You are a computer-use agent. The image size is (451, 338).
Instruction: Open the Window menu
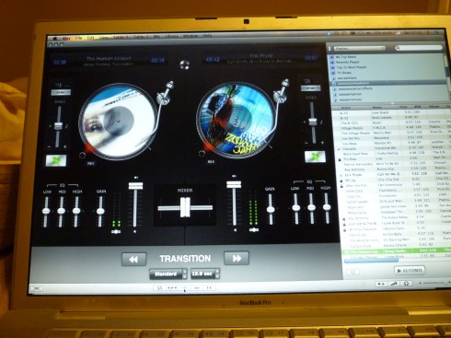click(x=191, y=36)
